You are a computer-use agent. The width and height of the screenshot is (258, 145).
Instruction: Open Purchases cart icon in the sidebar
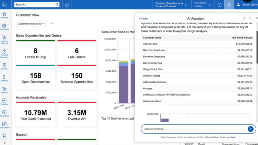point(4,136)
